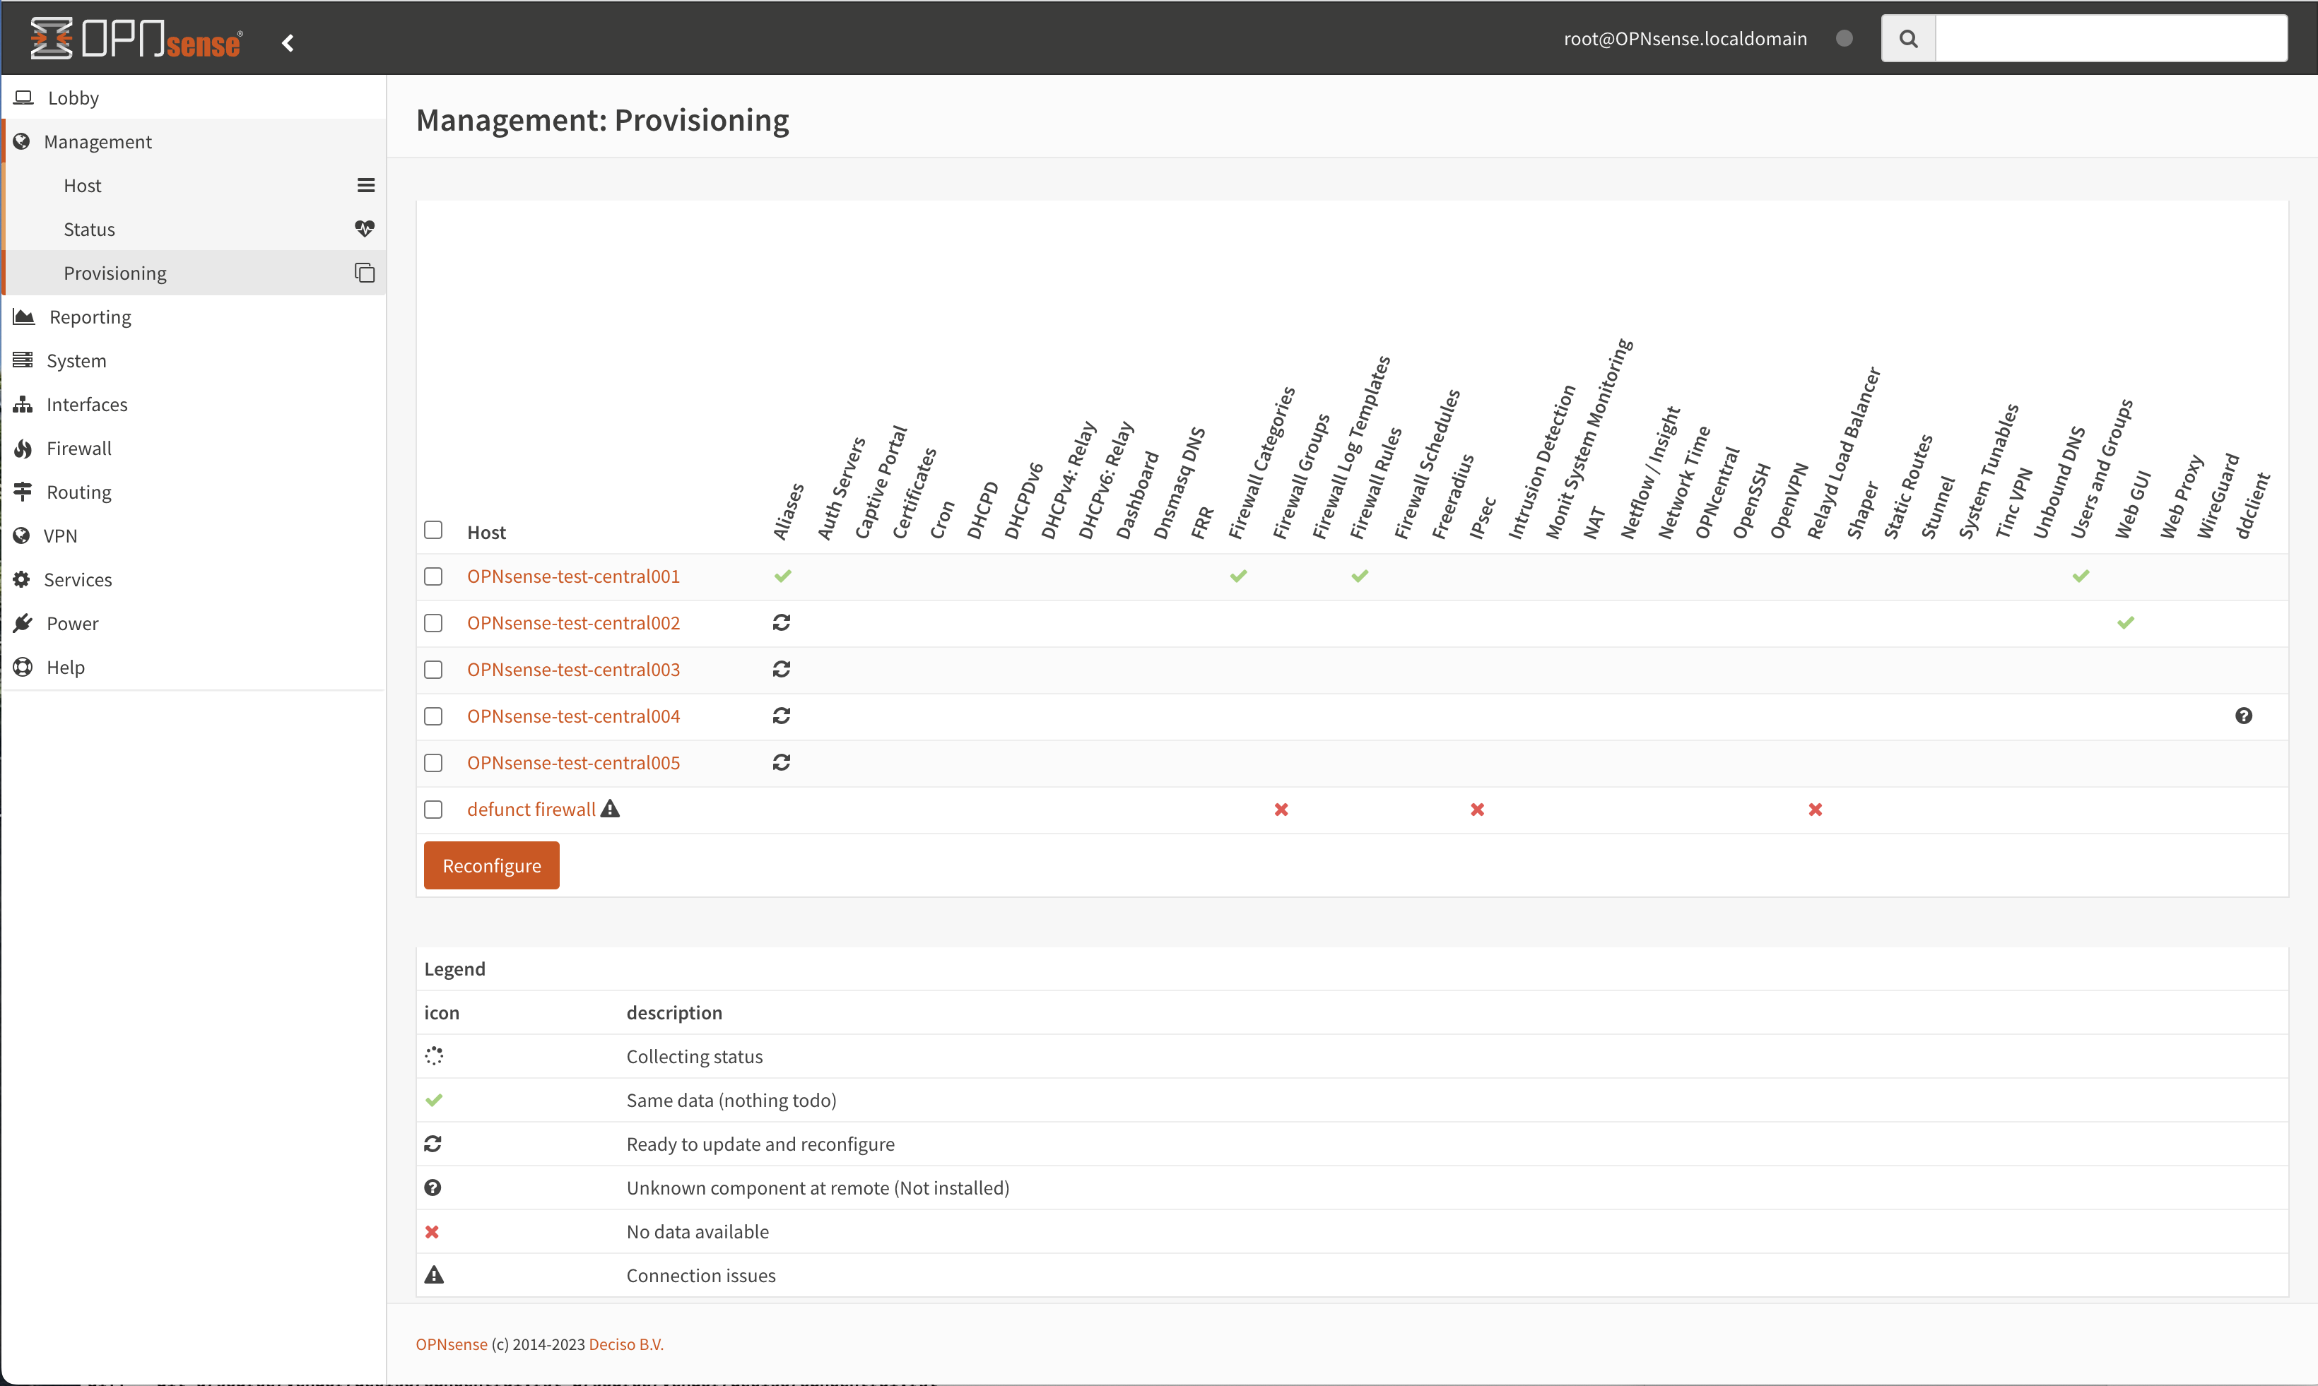Click the search magnifier icon

[1908, 38]
